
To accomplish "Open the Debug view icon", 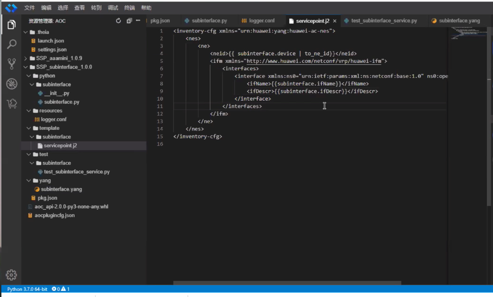I will click(12, 84).
